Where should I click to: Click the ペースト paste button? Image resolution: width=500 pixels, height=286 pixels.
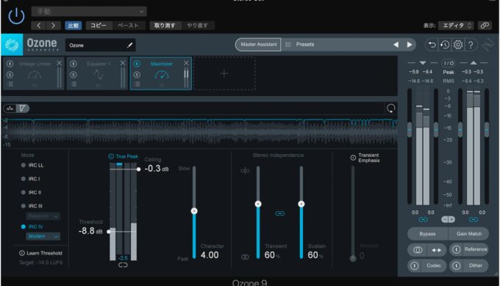tap(128, 26)
